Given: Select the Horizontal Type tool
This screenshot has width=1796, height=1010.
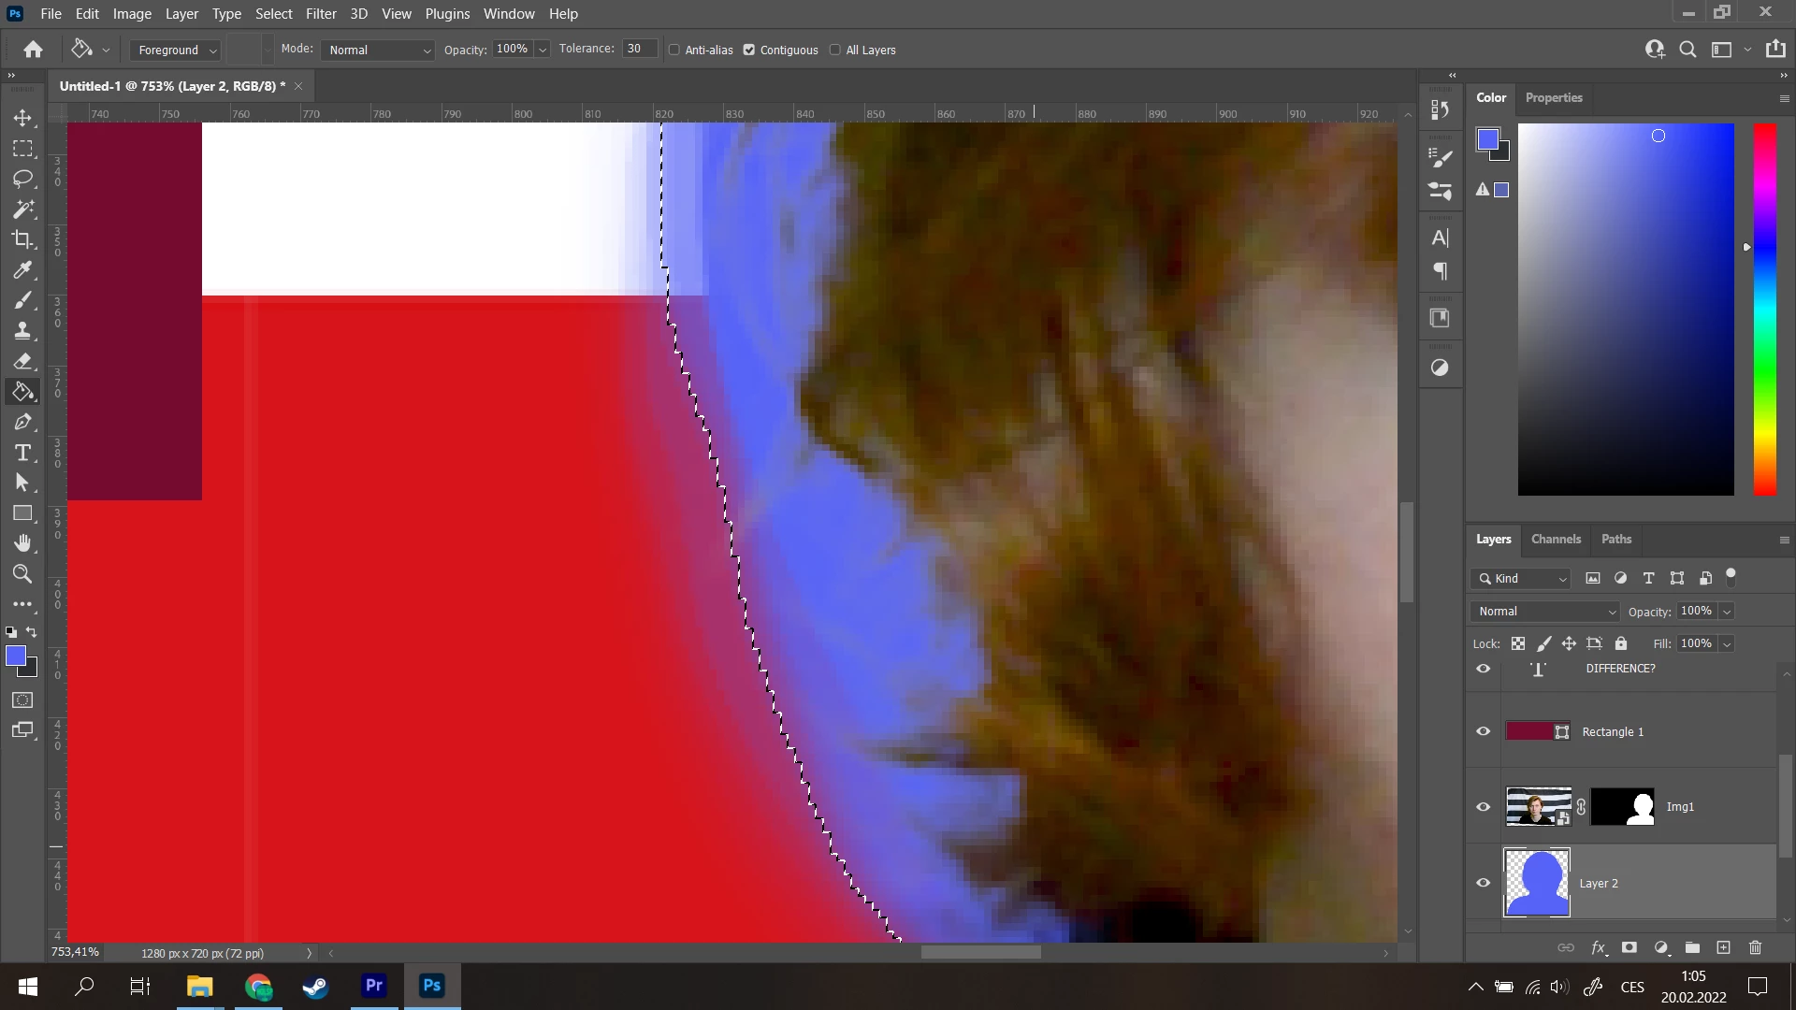Looking at the screenshot, I should [x=22, y=453].
